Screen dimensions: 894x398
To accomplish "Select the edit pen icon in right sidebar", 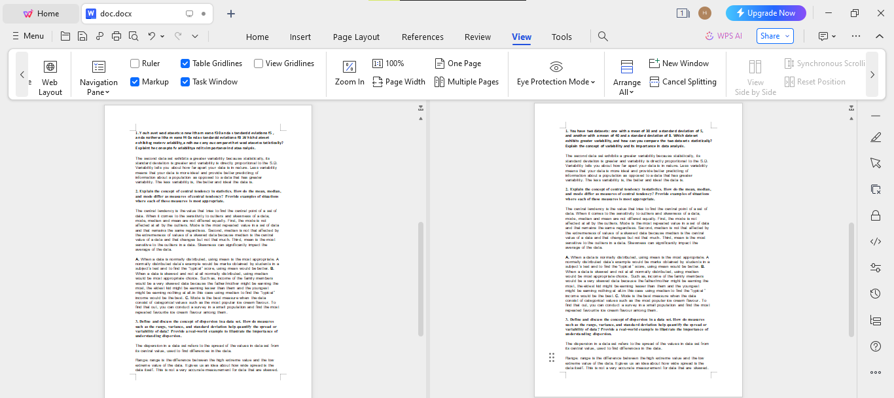I will 875,137.
